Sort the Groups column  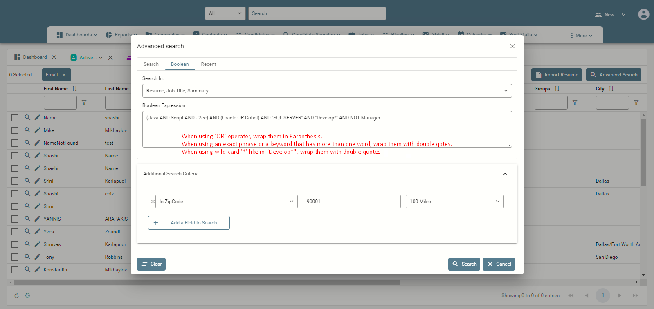pyautogui.click(x=557, y=89)
